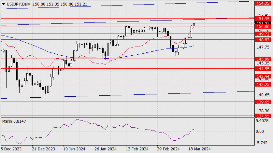
Task: Click the 29 Feb 2024 date label
Action: [168, 149]
